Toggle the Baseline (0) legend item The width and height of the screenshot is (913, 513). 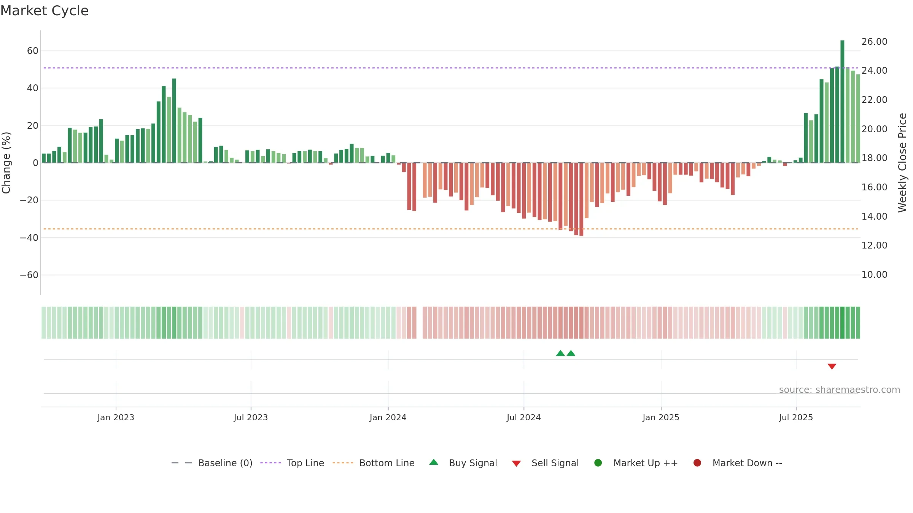coord(212,463)
